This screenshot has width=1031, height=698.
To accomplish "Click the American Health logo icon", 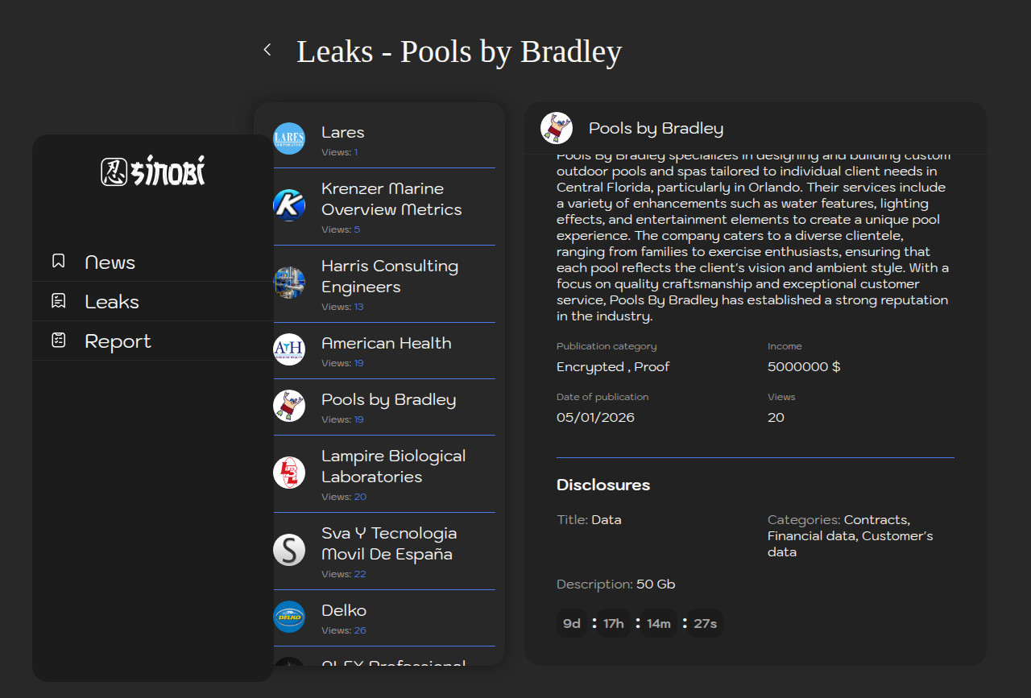I will 289,349.
